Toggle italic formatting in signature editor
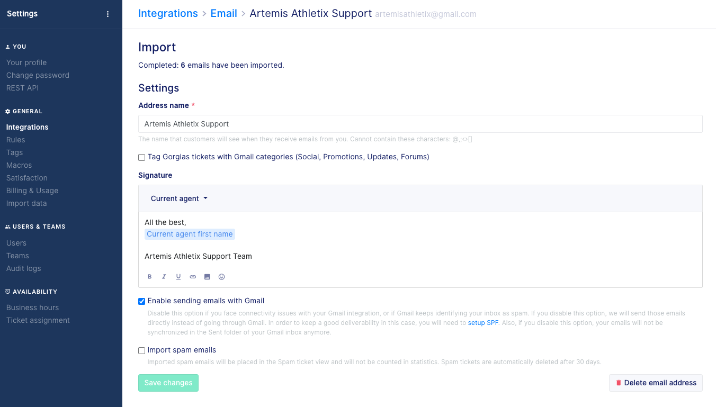Screen dimensions: 716x407 (164, 277)
